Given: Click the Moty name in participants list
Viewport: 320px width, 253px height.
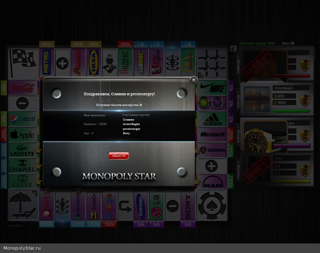Looking at the screenshot, I should (x=126, y=133).
